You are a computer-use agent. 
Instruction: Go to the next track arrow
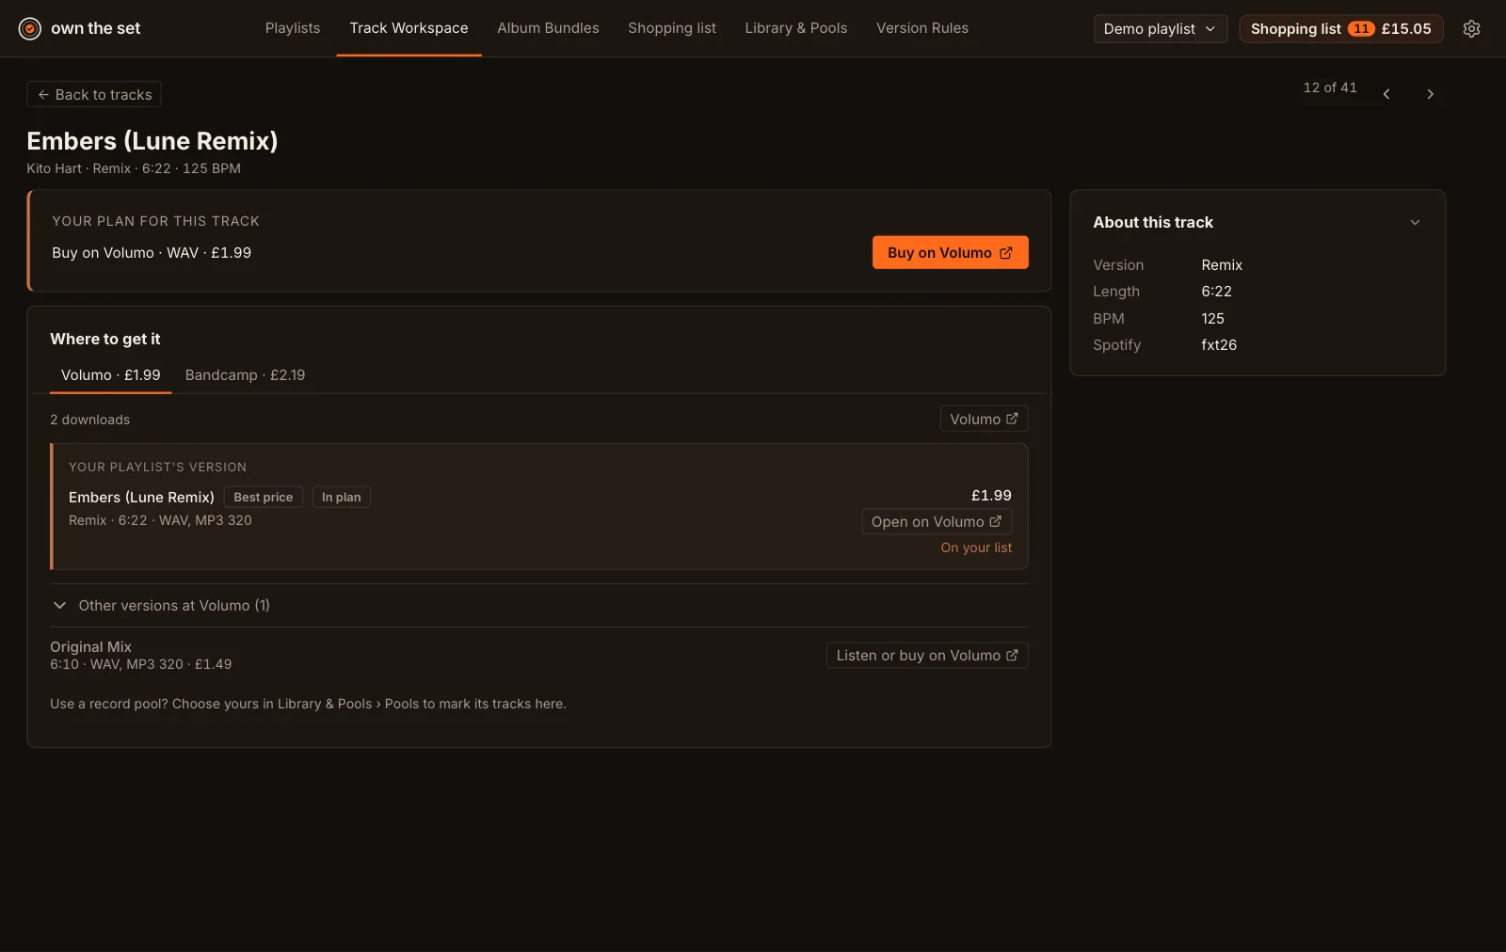click(1430, 94)
